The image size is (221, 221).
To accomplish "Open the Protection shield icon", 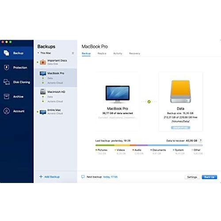I will click(6, 68).
